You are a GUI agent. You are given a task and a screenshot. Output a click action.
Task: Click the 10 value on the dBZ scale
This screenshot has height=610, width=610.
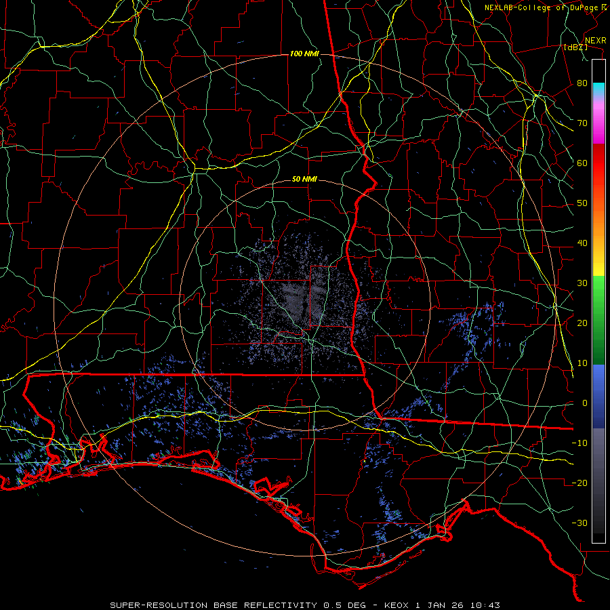point(582,363)
